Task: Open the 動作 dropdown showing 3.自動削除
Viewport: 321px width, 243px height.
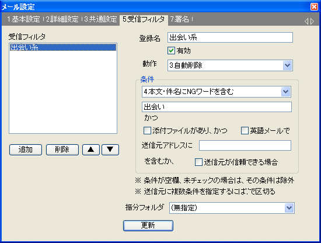Action: tap(230, 65)
